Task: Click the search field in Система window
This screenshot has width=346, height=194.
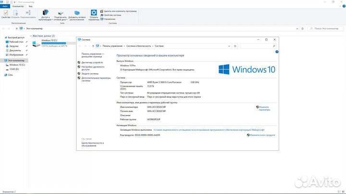Action: coord(258,46)
